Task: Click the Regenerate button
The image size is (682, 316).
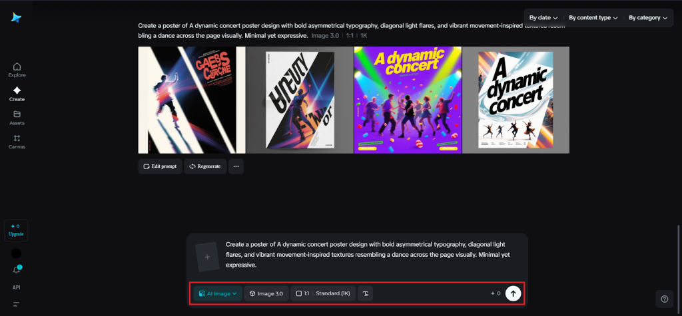Action: [x=205, y=166]
